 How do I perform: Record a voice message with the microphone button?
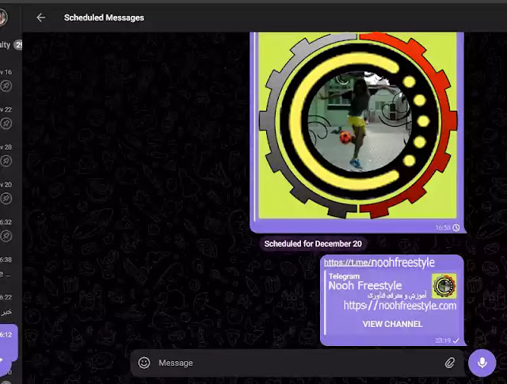point(482,363)
